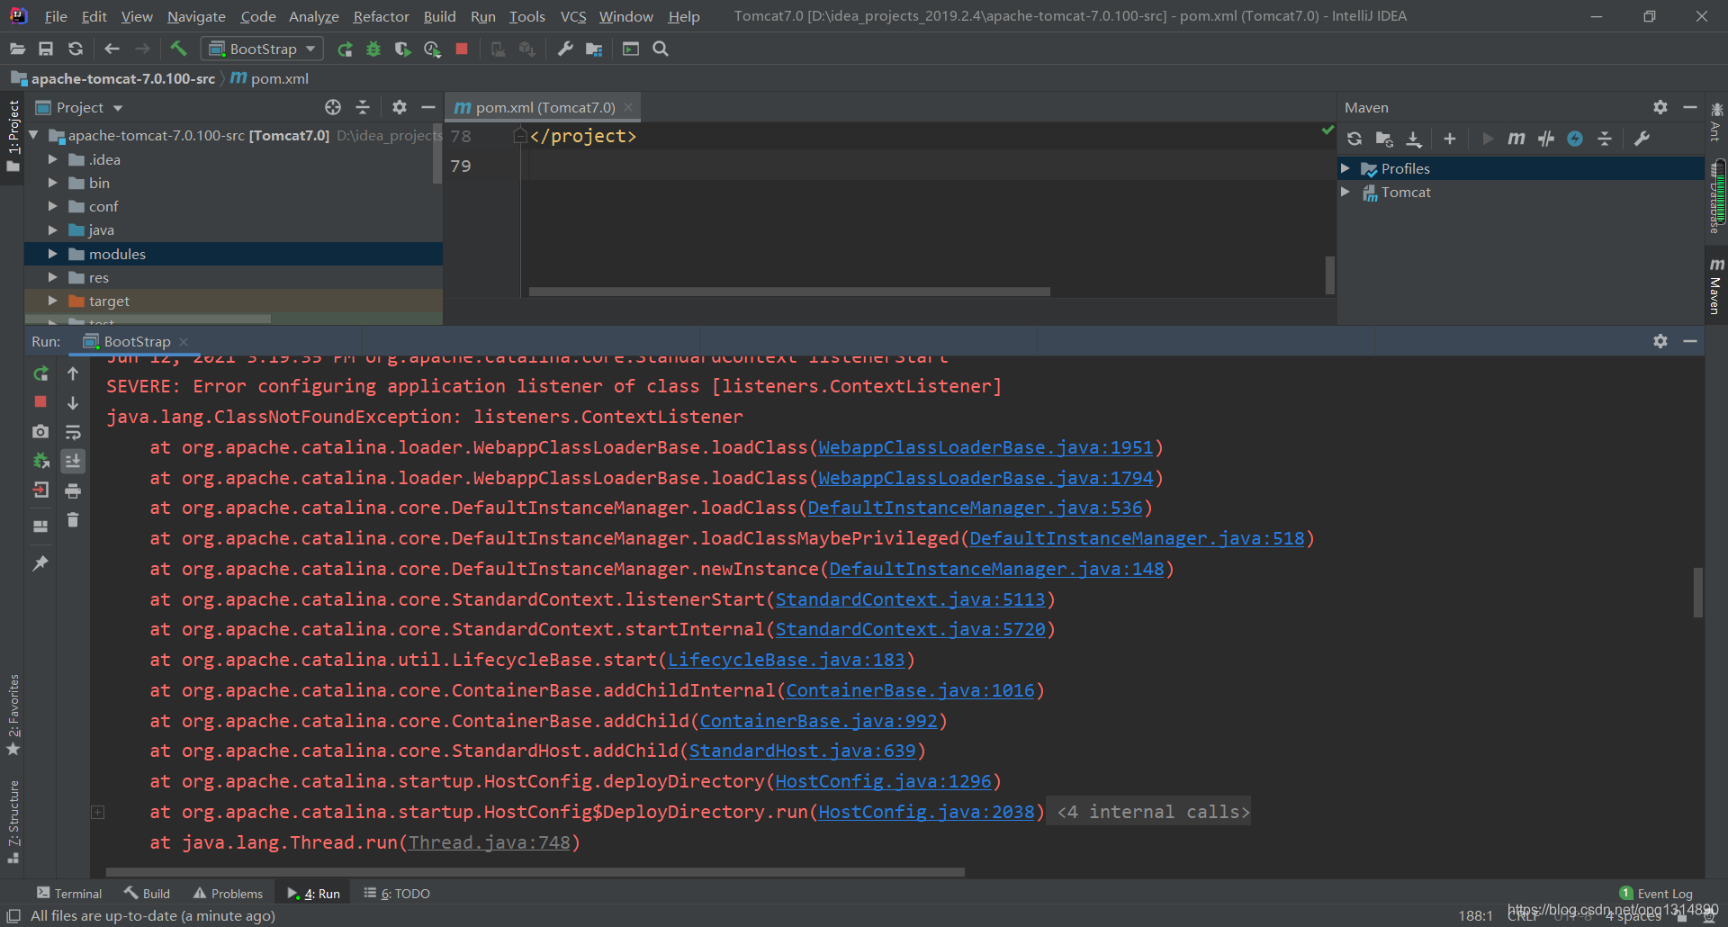Clear All console output with trash icon
The height and width of the screenshot is (927, 1728).
tap(73, 519)
